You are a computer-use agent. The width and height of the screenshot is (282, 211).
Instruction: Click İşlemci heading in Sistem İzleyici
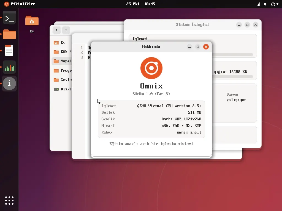tap(140, 39)
